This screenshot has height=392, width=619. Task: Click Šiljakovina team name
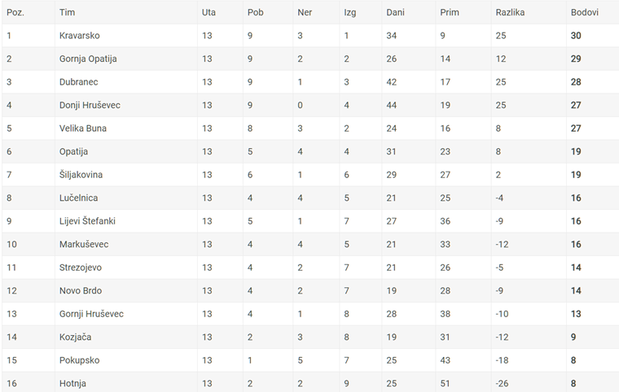click(x=81, y=175)
